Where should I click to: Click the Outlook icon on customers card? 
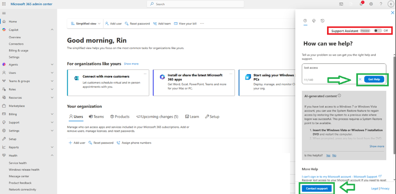(x=77, y=78)
